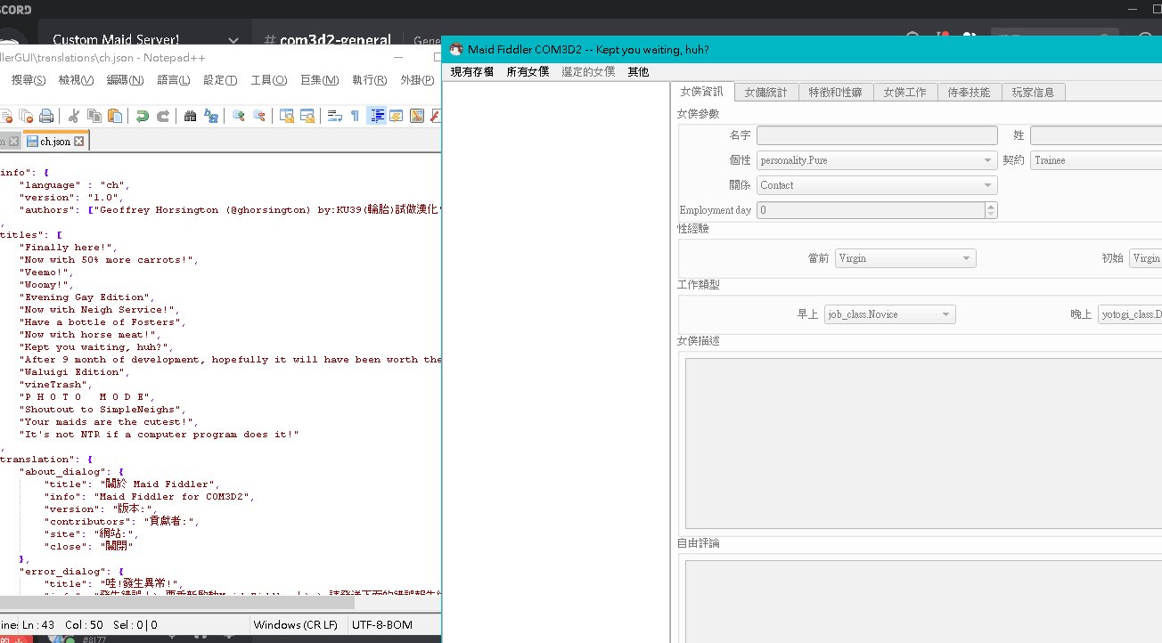Toggle synchronize vertical scrolling icon
Screen dimensions: 1162x643
pyautogui.click(x=287, y=116)
